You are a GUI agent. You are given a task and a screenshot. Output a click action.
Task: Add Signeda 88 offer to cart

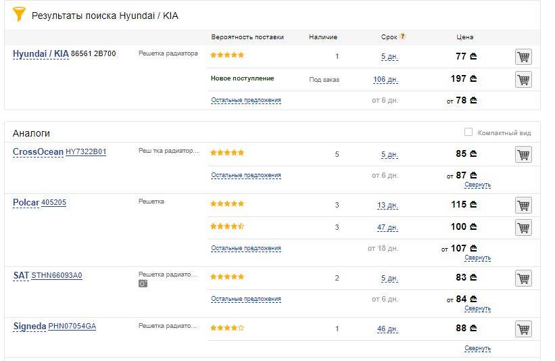click(523, 329)
